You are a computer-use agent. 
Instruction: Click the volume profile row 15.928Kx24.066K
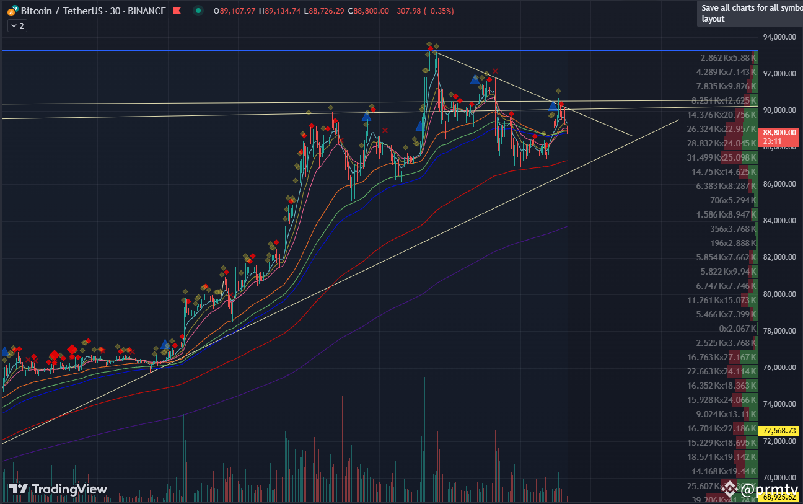[721, 400]
